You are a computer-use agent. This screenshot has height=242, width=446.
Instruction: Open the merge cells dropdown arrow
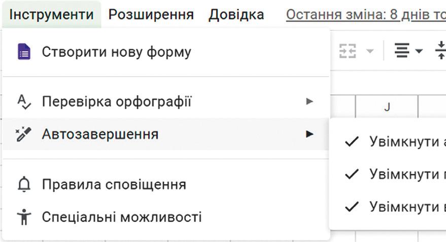(370, 51)
